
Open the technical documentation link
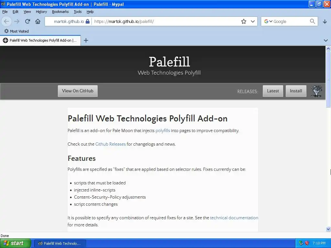click(234, 218)
